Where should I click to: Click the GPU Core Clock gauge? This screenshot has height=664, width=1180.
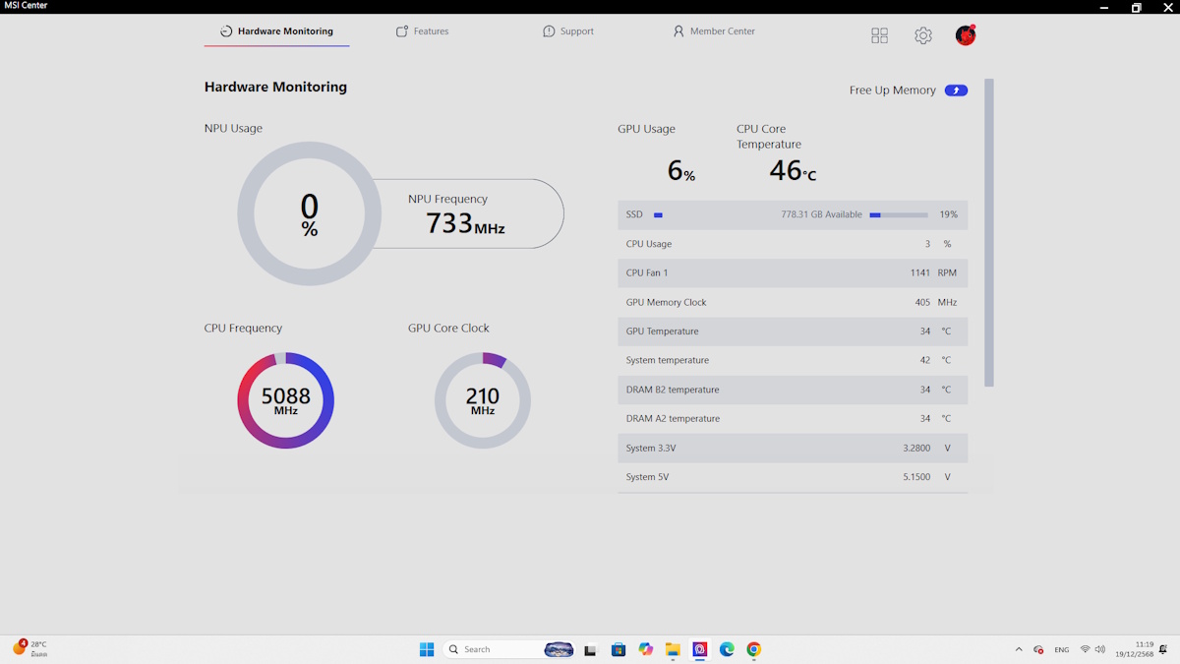pos(482,400)
